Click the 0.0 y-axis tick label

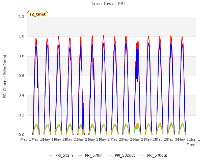(x=21, y=135)
